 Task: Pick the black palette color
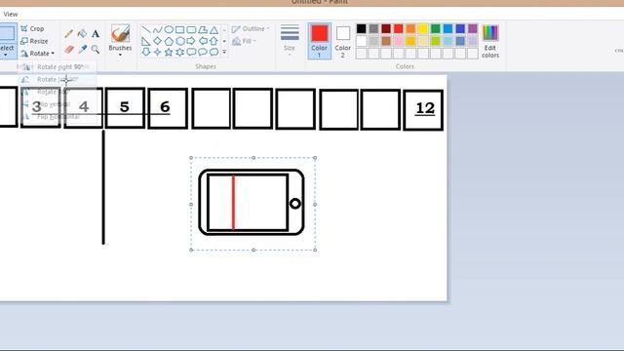click(x=362, y=28)
